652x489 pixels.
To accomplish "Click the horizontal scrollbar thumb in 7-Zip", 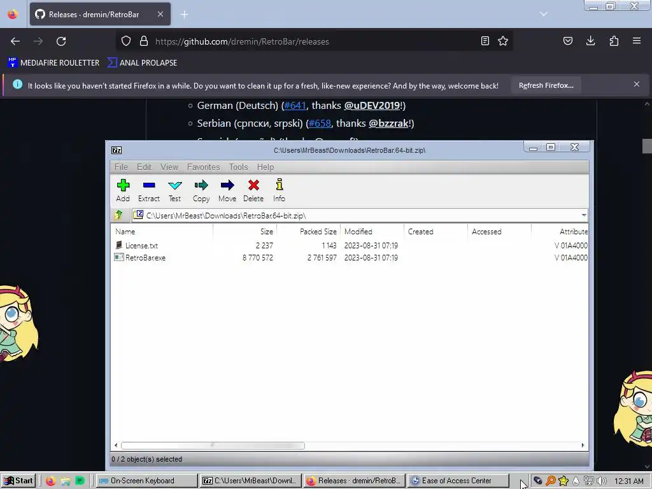I will pos(213,445).
